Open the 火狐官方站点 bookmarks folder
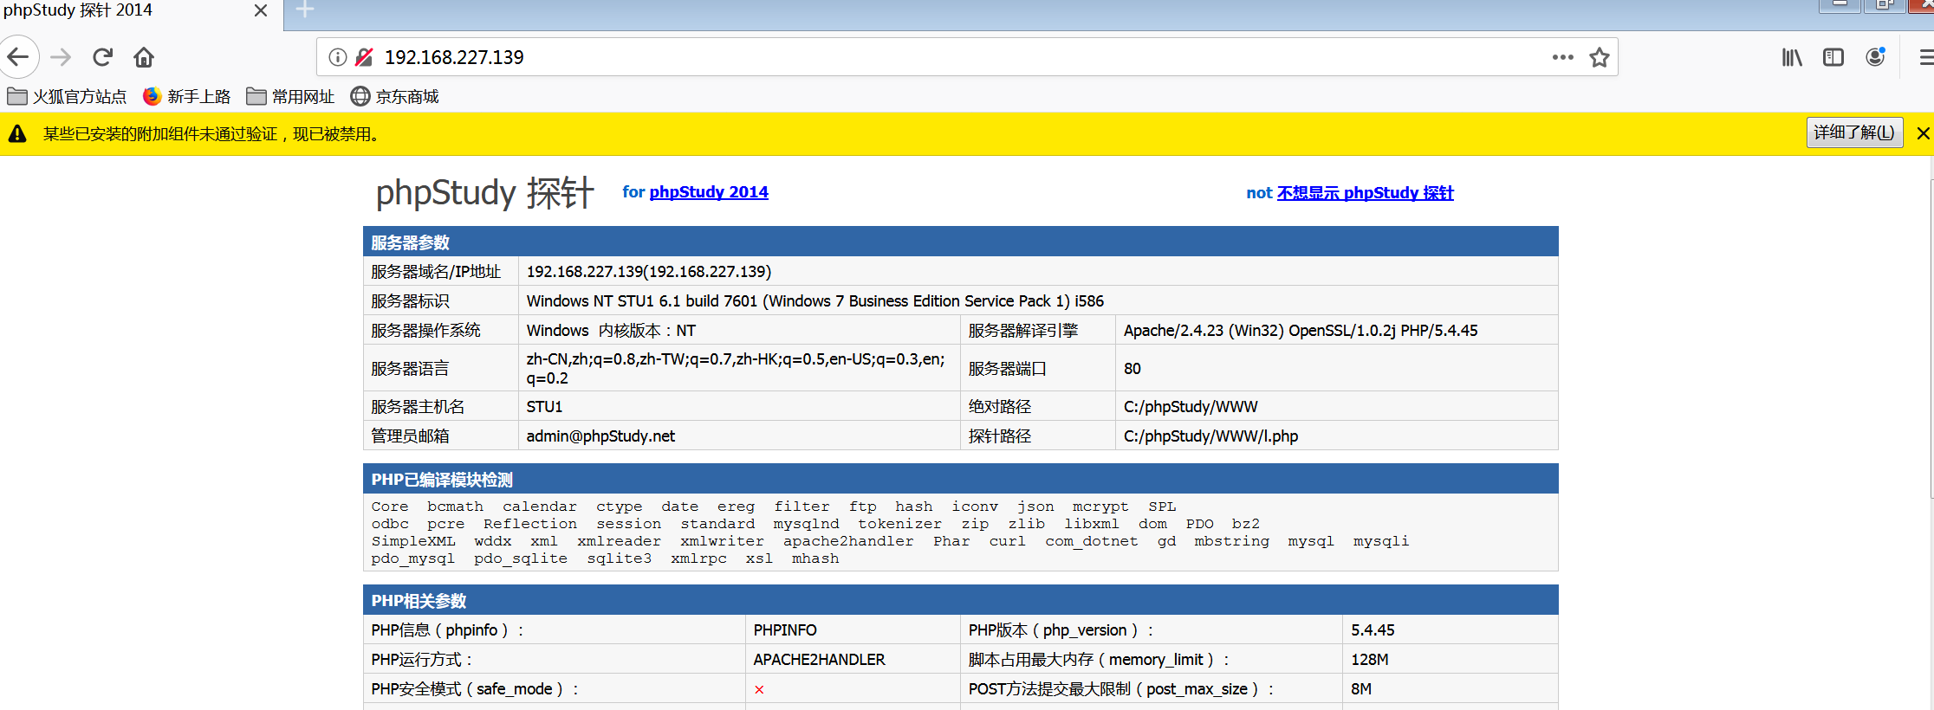The image size is (1934, 710). click(67, 96)
